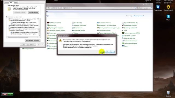Toggle hide extensions for registered types checkbox
Screen dimensions: 175x98
tap(9, 29)
